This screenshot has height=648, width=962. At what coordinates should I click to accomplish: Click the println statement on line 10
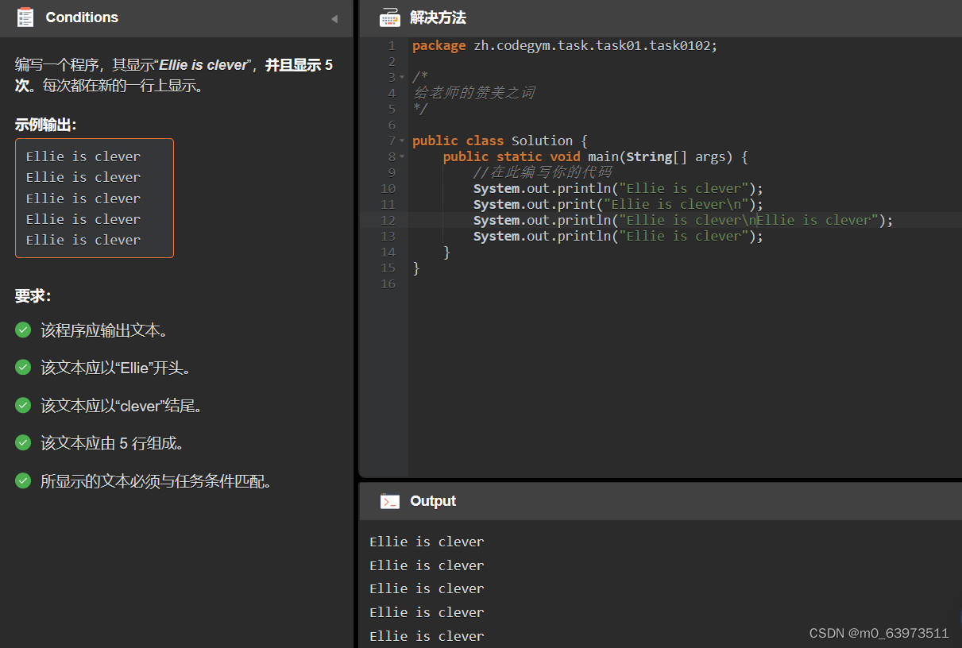tap(618, 188)
